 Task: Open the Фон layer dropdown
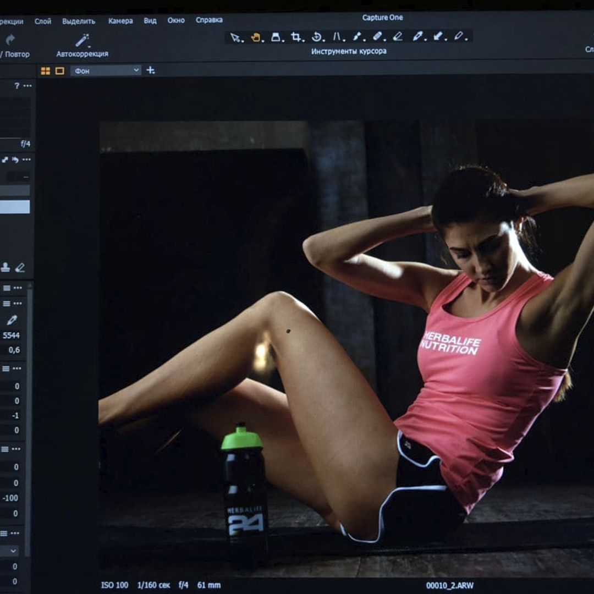[106, 71]
